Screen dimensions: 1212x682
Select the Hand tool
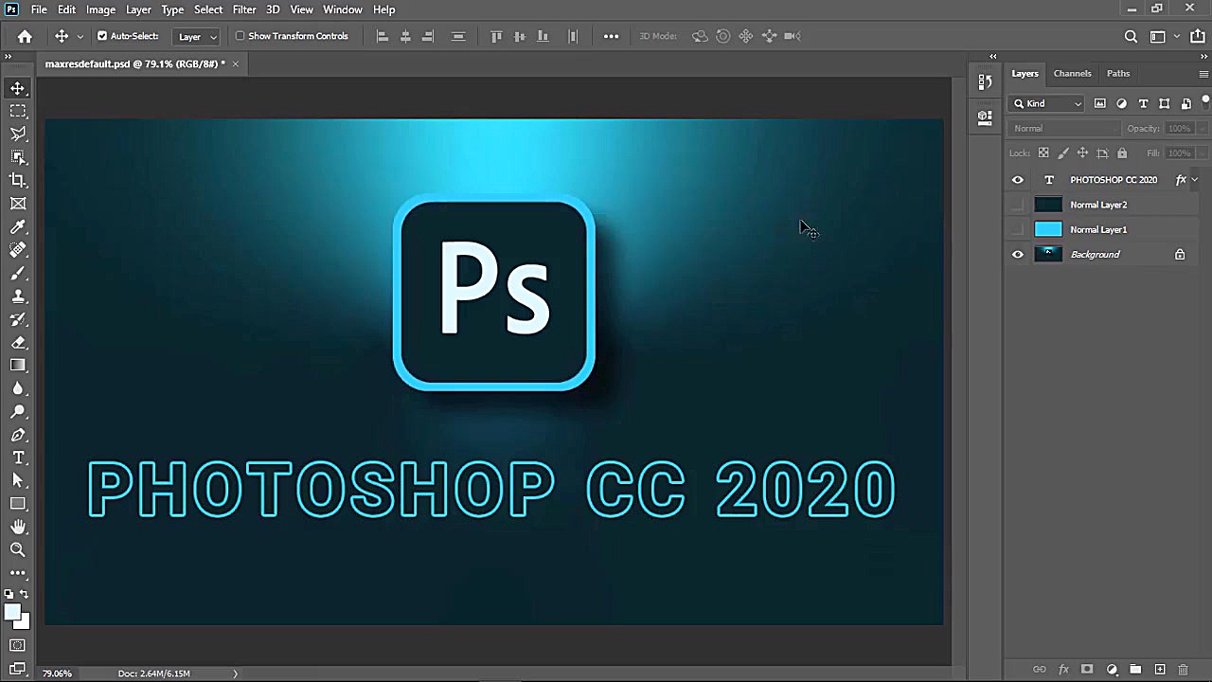click(x=18, y=527)
